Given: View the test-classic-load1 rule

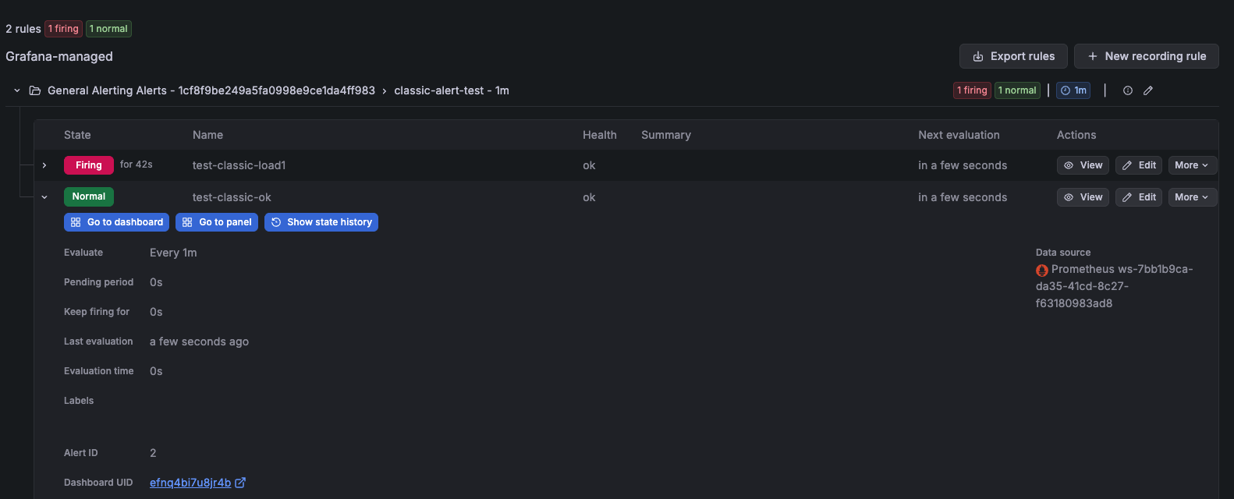Looking at the screenshot, I should [x=1083, y=165].
